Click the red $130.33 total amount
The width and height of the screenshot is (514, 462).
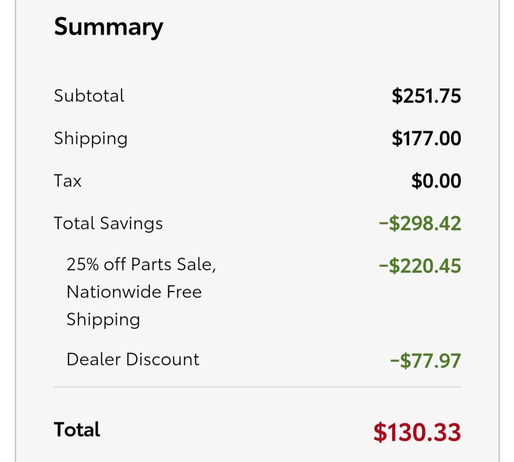417,432
